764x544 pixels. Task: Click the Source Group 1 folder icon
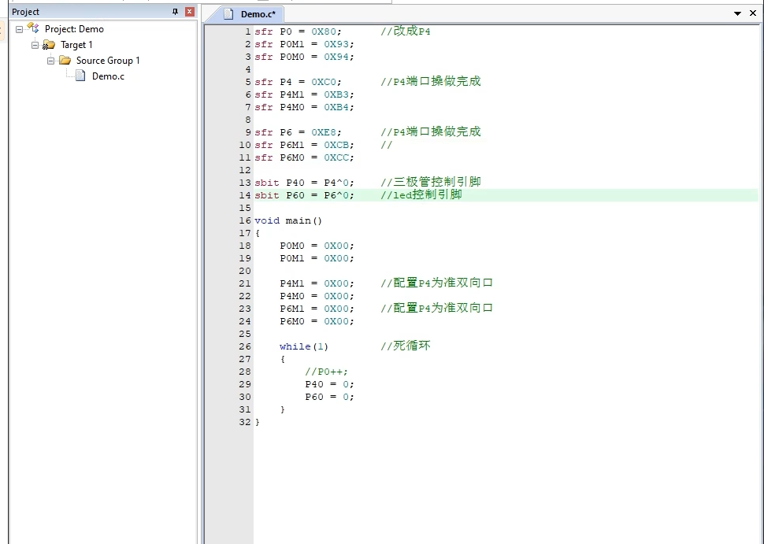[x=65, y=61]
